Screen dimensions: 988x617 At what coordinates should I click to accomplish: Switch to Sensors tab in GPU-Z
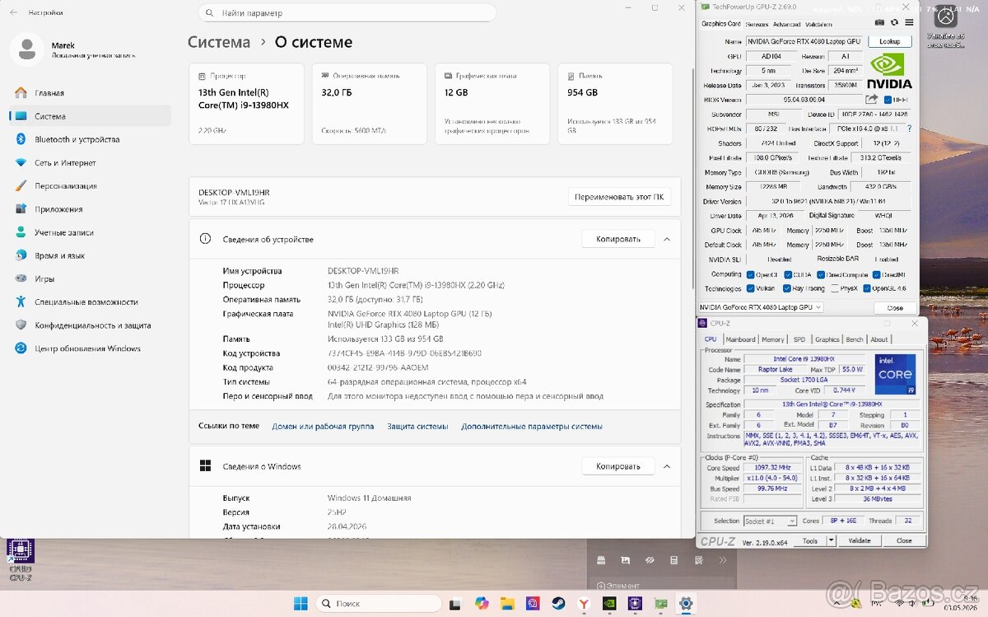click(757, 24)
